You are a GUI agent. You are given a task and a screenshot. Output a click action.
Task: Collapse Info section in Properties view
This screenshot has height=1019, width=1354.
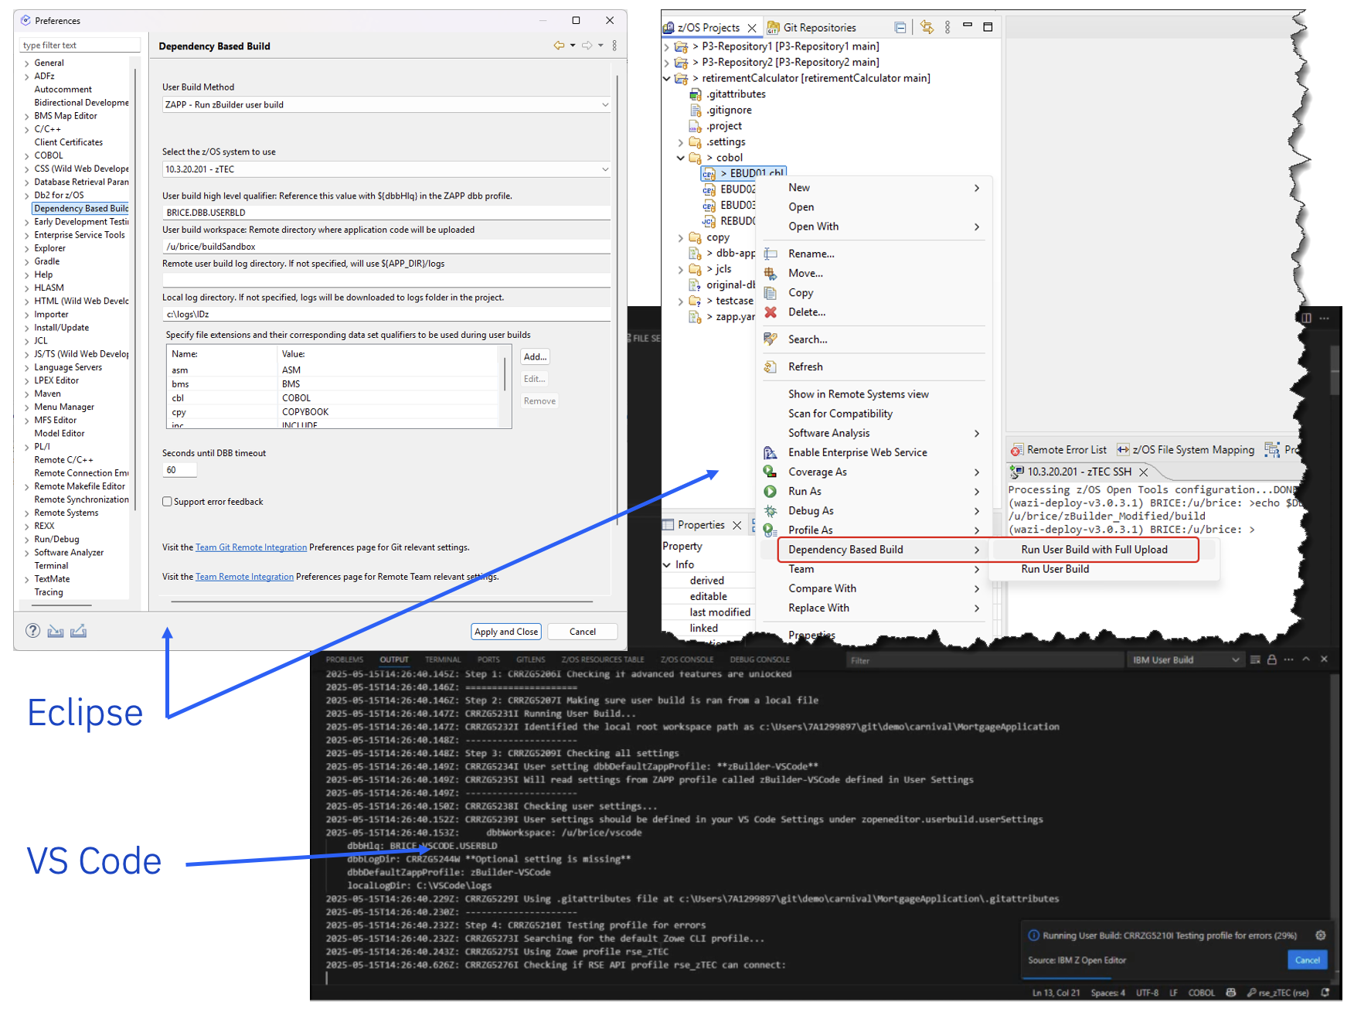(x=667, y=565)
